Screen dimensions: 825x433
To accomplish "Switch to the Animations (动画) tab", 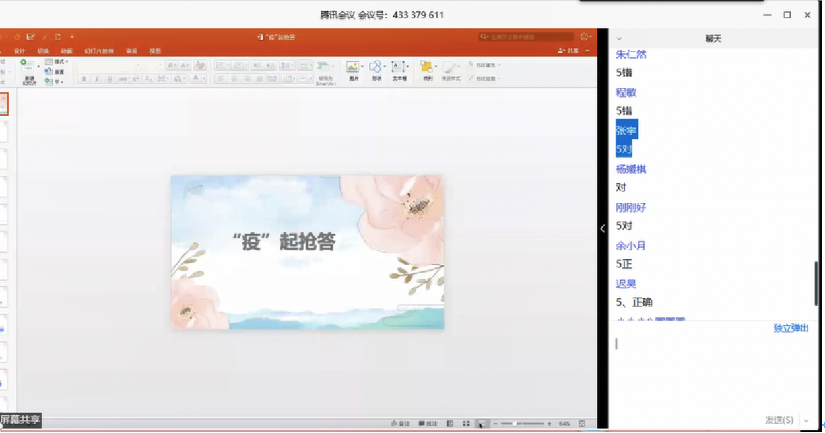I will tap(67, 51).
